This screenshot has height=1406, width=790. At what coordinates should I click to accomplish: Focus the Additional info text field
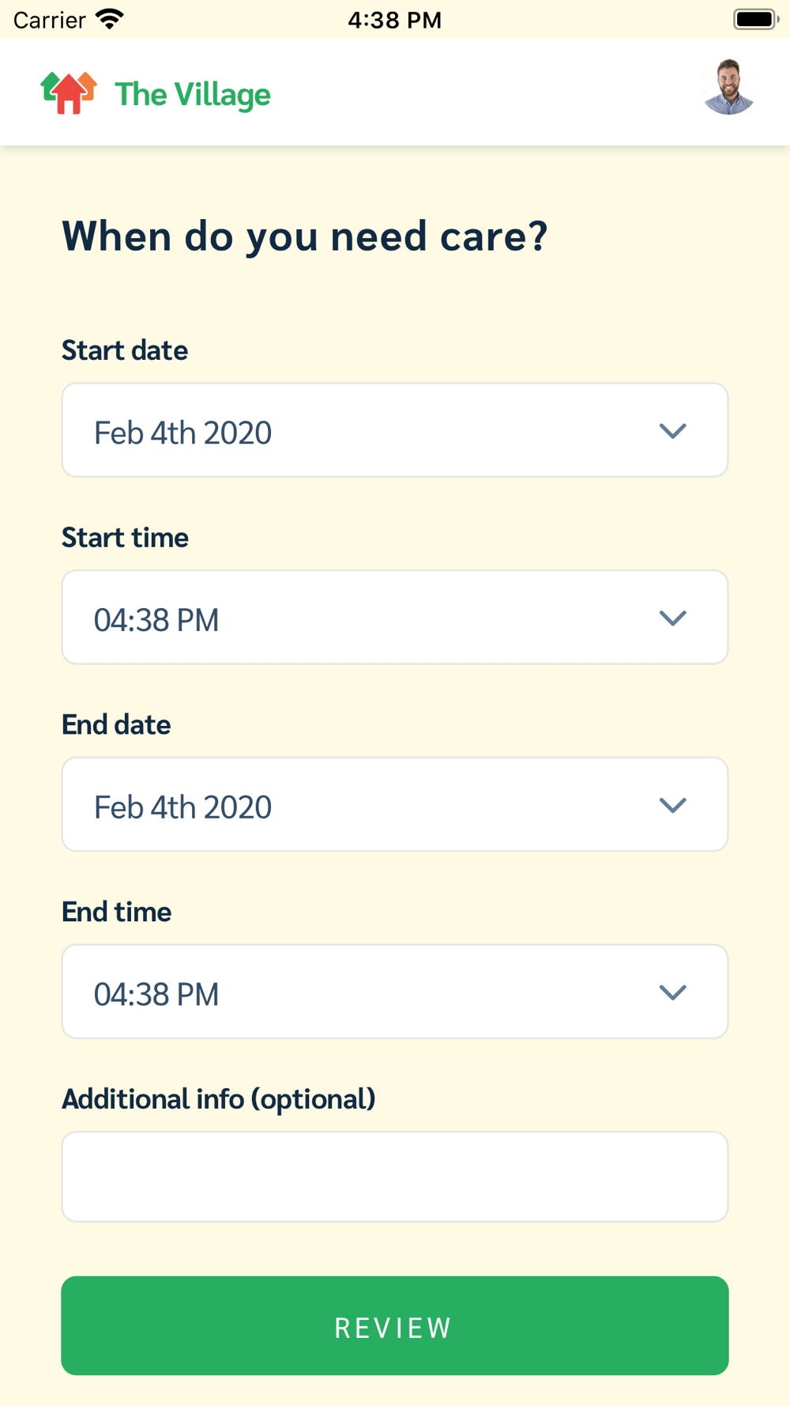[395, 1177]
